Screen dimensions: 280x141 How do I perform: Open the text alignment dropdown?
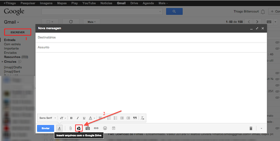pyautogui.click(x=102, y=118)
